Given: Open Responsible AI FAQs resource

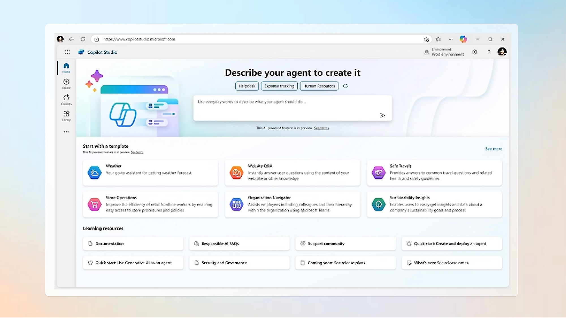Looking at the screenshot, I should [x=239, y=243].
